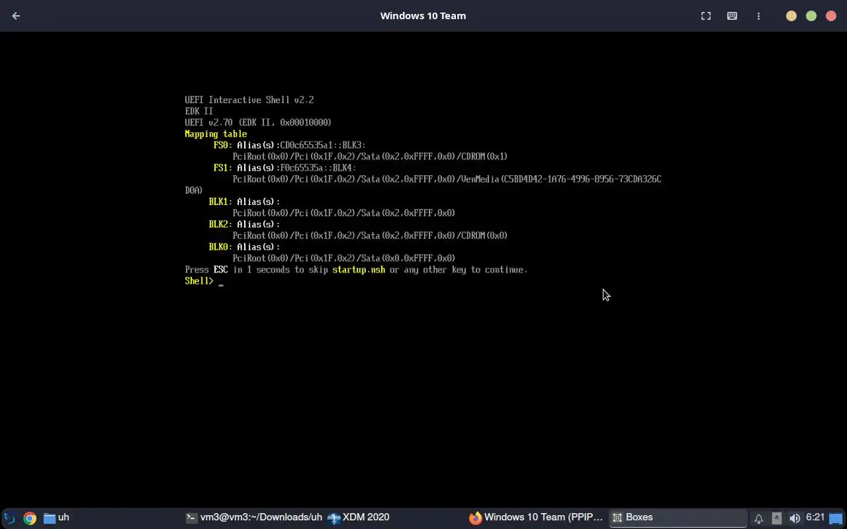
Task: Open the volume control in system tray
Action: 795,518
